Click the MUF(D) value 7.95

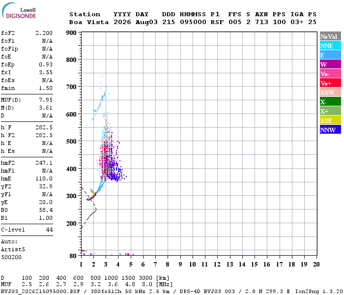[46, 100]
